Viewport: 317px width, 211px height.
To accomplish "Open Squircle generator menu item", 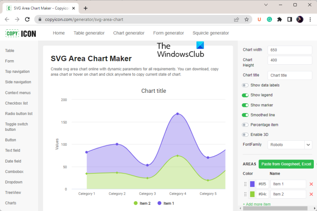I will pyautogui.click(x=211, y=33).
